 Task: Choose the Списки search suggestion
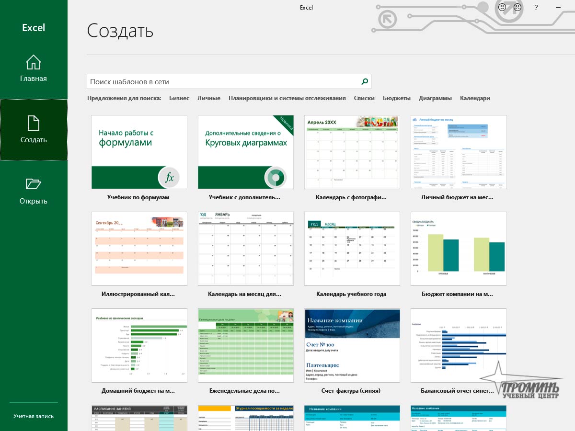pyautogui.click(x=364, y=98)
